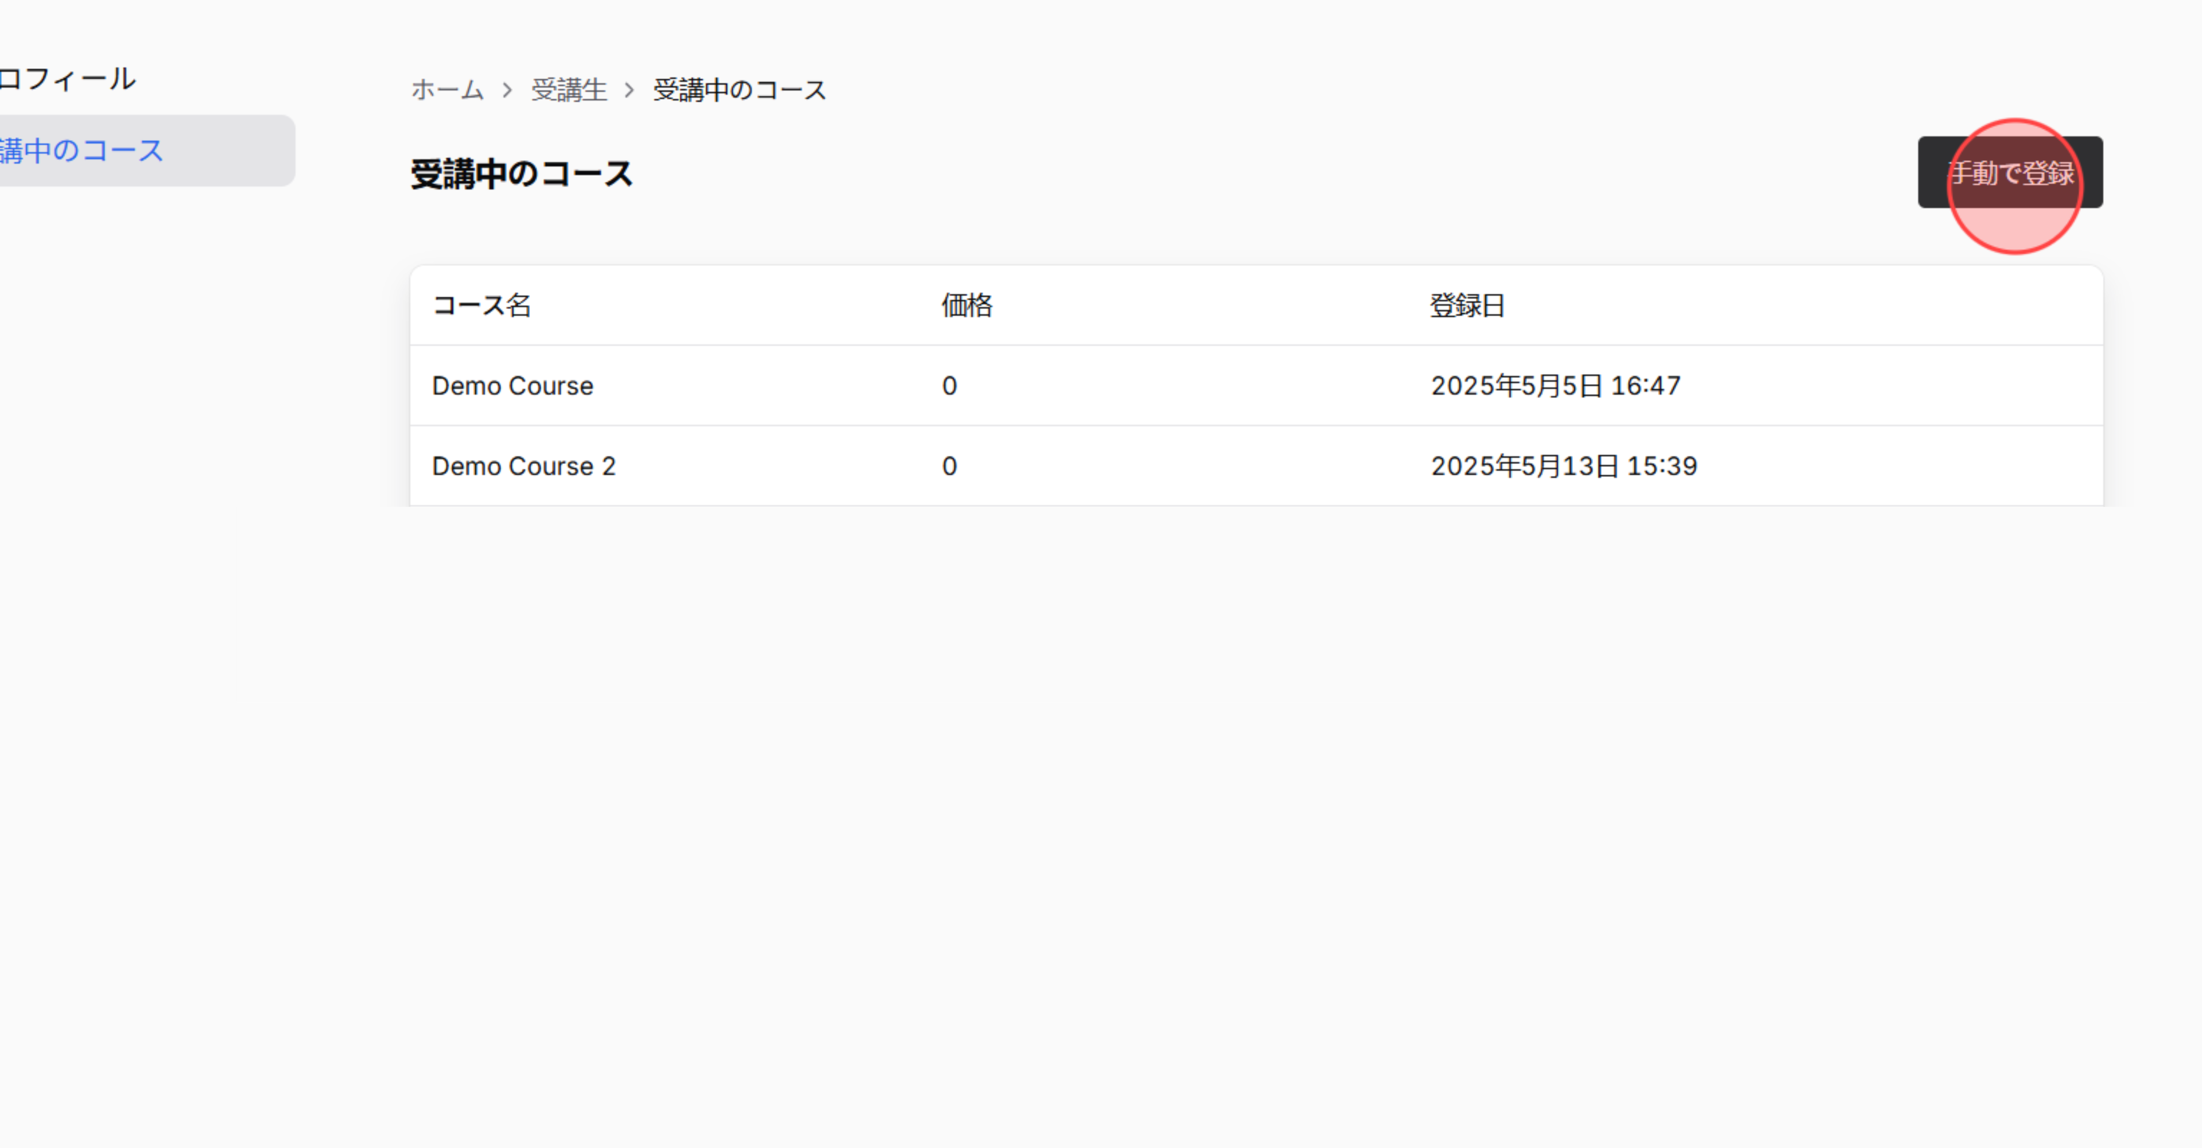Open the Demo Course entry
The height and width of the screenshot is (1148, 2202).
[x=512, y=386]
